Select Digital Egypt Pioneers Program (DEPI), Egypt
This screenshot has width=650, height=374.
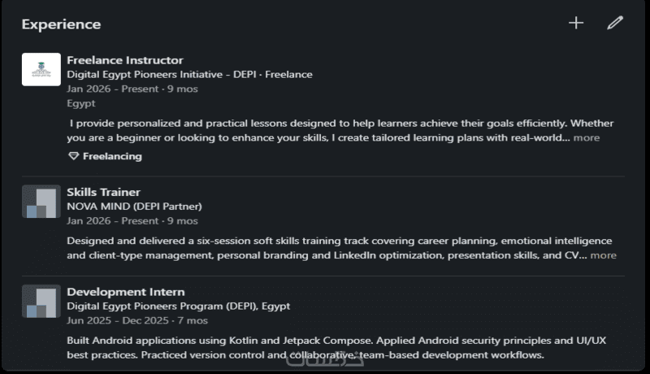[x=178, y=306]
